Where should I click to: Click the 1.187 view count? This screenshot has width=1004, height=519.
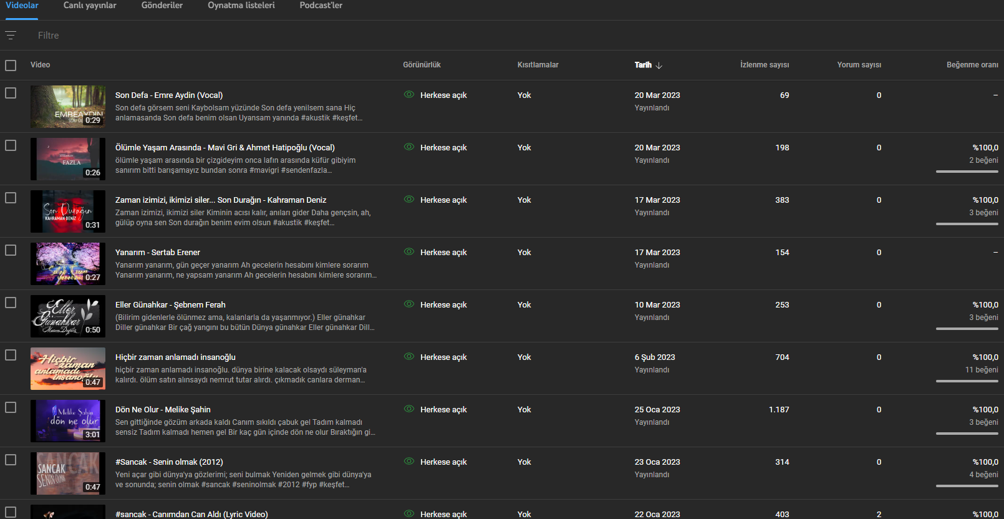(x=779, y=410)
